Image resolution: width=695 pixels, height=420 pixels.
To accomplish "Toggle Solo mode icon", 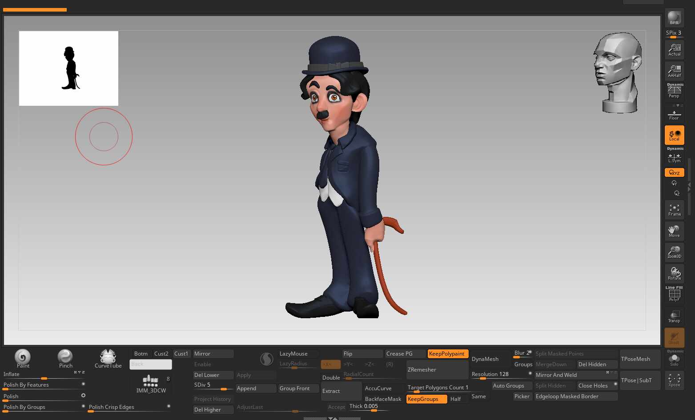I will pyautogui.click(x=674, y=359).
